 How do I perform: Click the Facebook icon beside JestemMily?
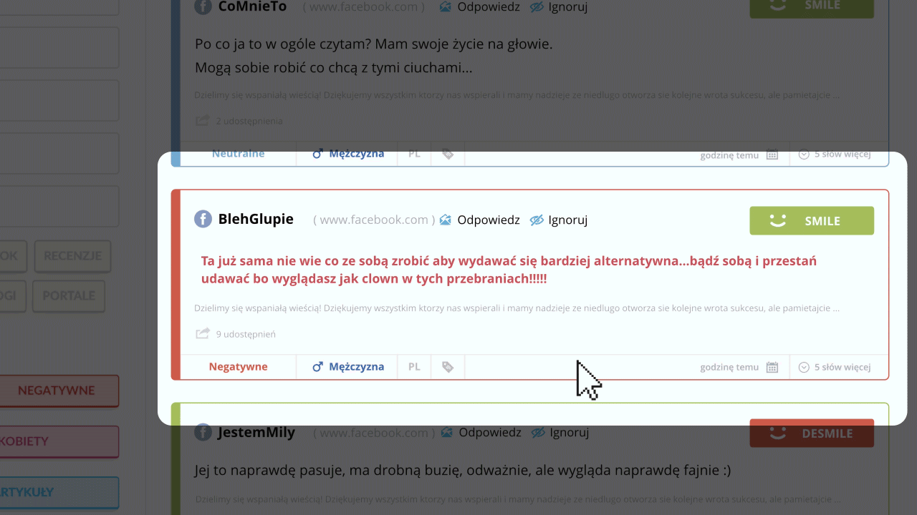[203, 433]
